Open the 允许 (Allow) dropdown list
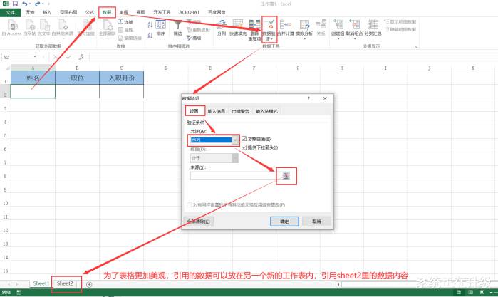This screenshot has width=498, height=297. tap(235, 140)
